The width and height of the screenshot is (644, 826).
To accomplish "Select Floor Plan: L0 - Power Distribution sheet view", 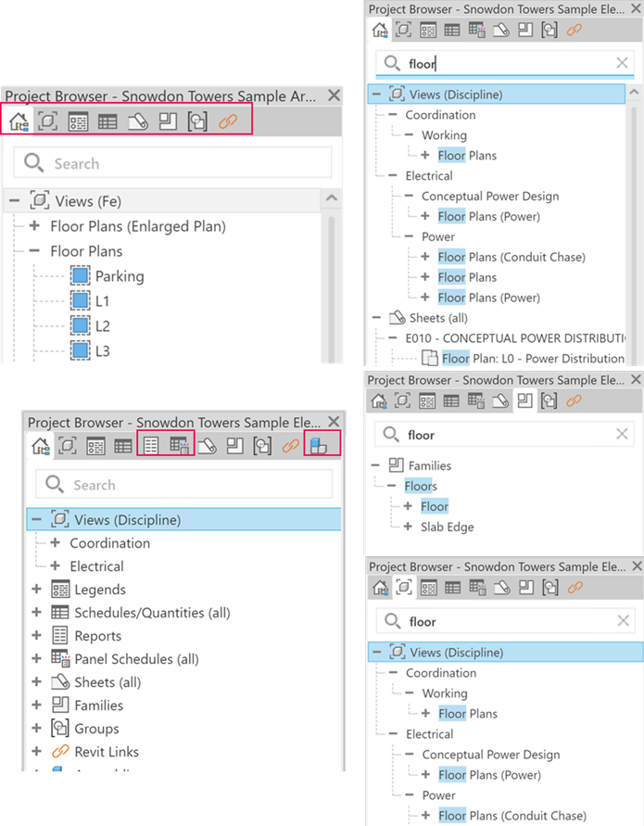I will click(x=524, y=359).
